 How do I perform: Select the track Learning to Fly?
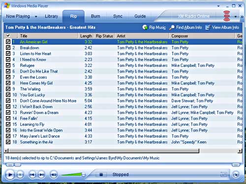click(x=32, y=124)
